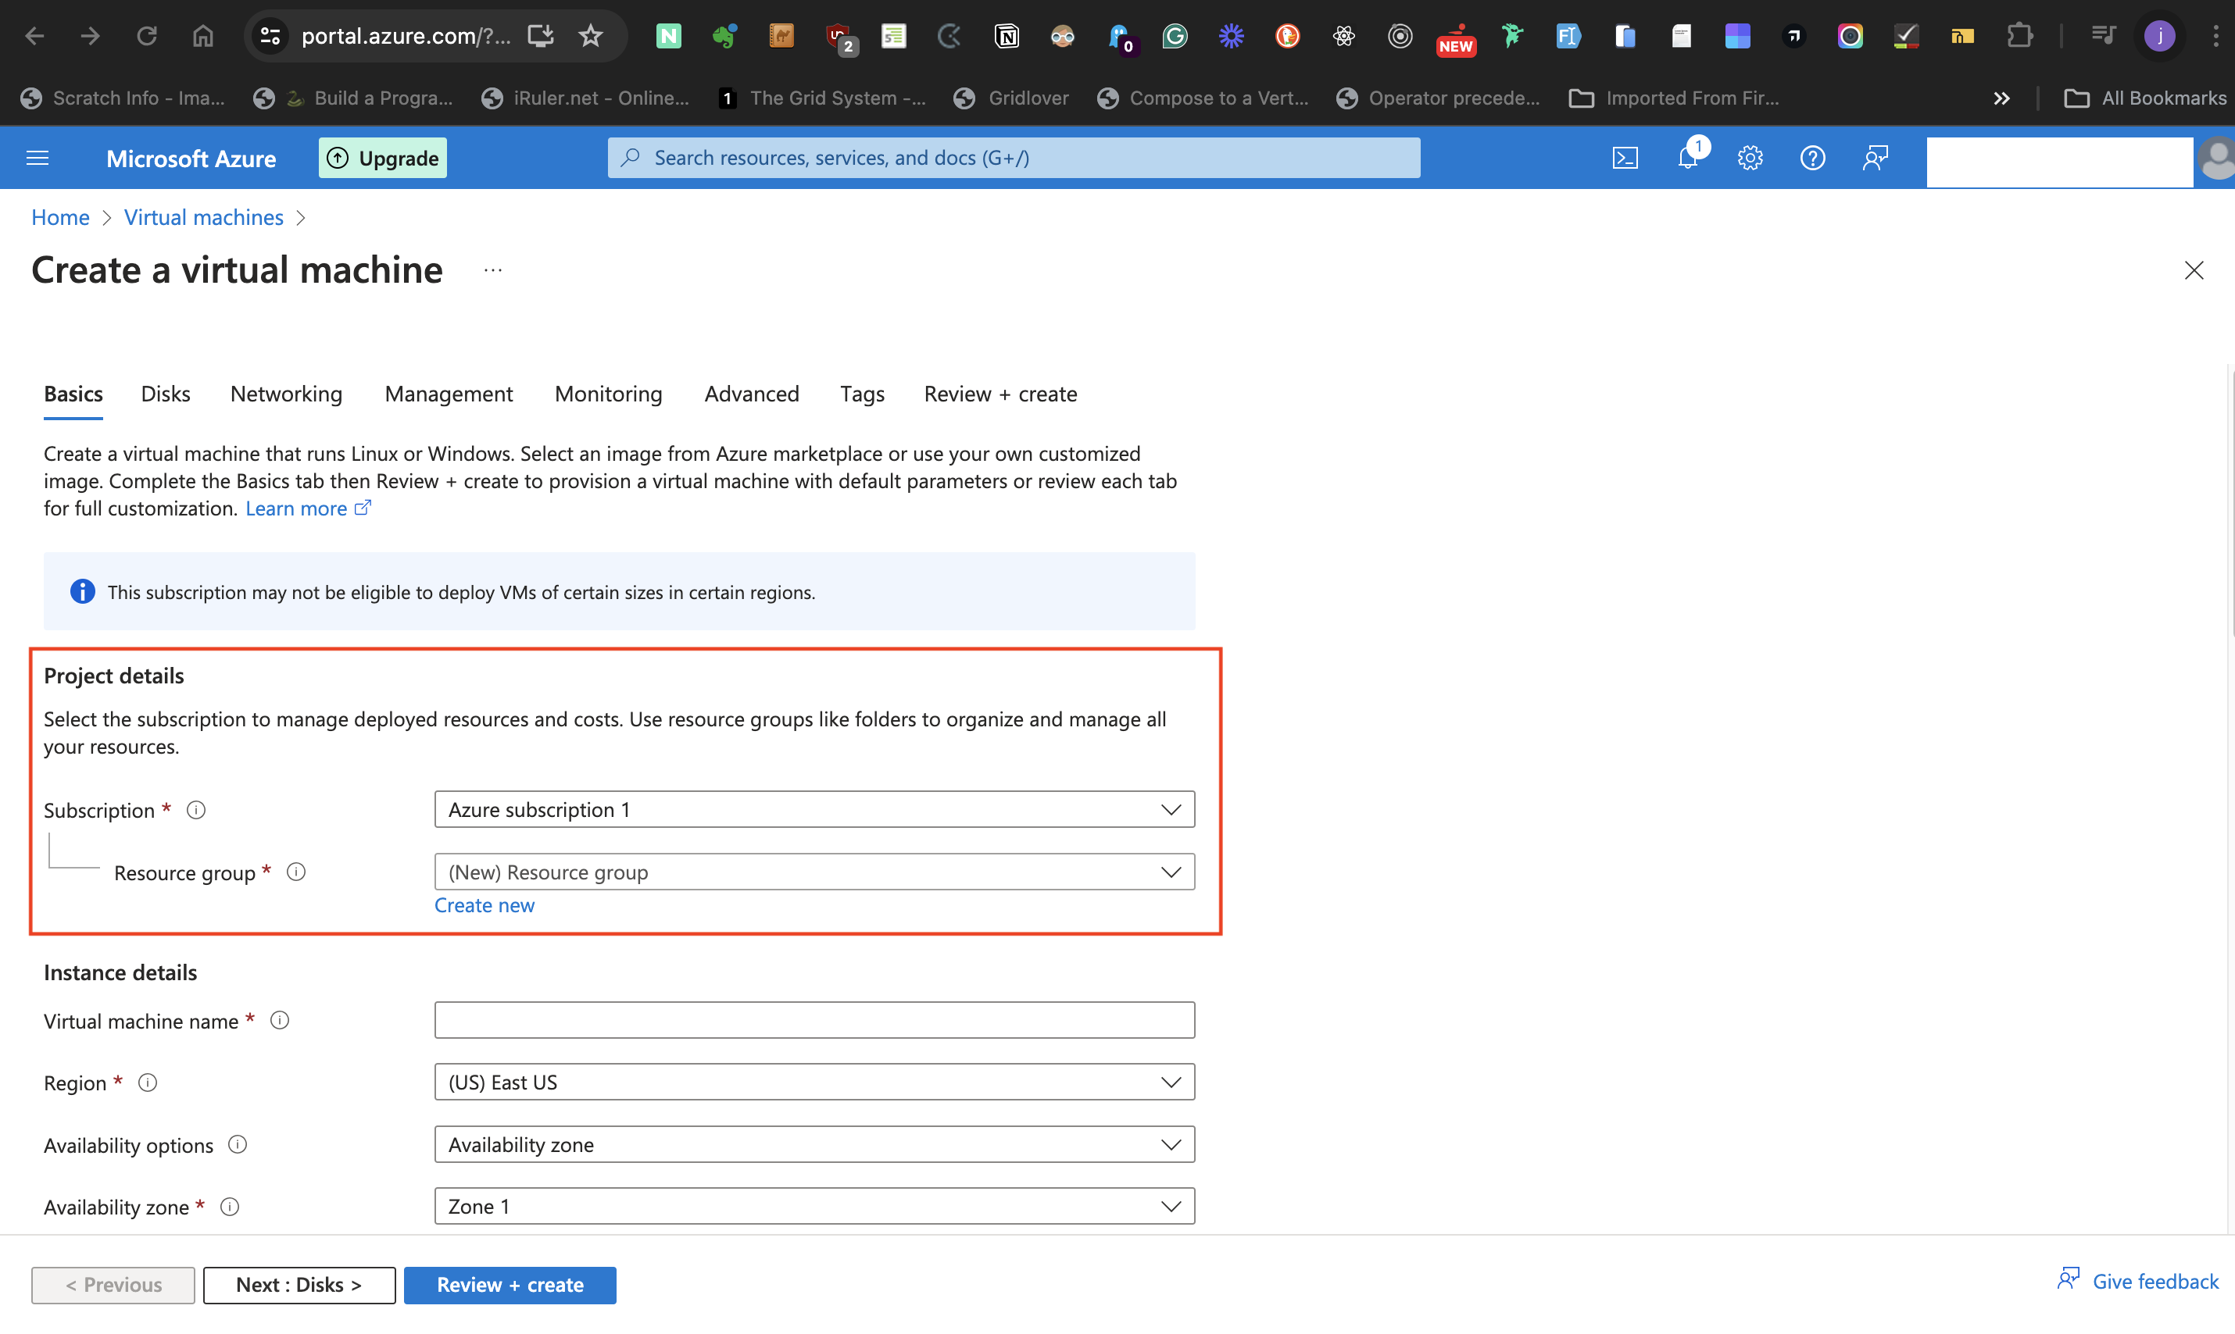This screenshot has width=2235, height=1334.
Task: Open the Azure hamburger portal menu
Action: [x=38, y=159]
